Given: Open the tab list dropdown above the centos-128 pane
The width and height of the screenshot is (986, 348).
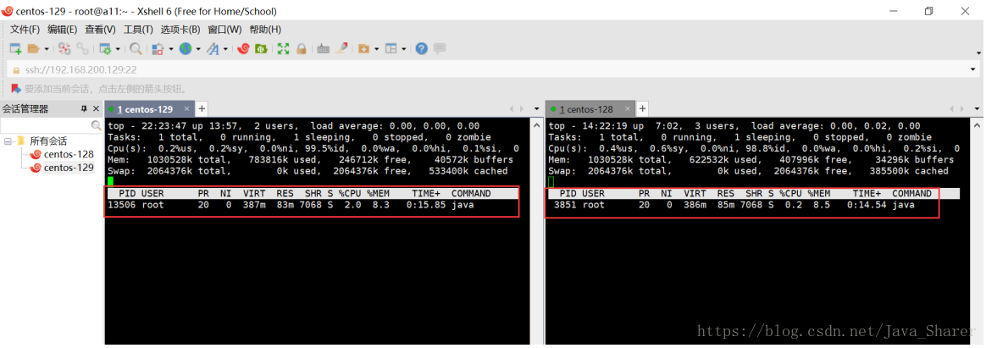Looking at the screenshot, I should pyautogui.click(x=978, y=109).
